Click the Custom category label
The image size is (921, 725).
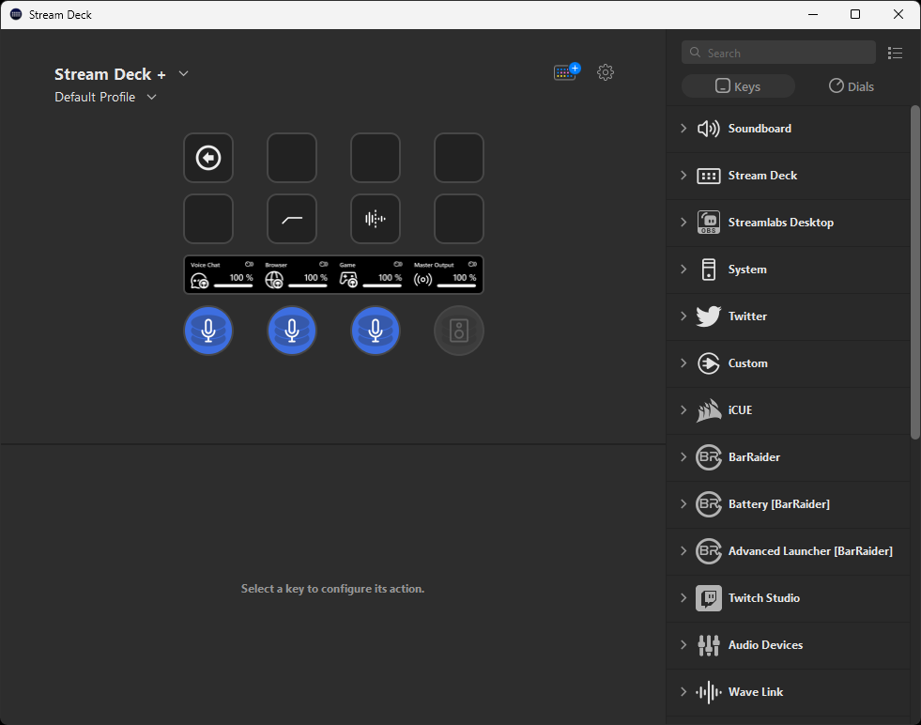[747, 363]
